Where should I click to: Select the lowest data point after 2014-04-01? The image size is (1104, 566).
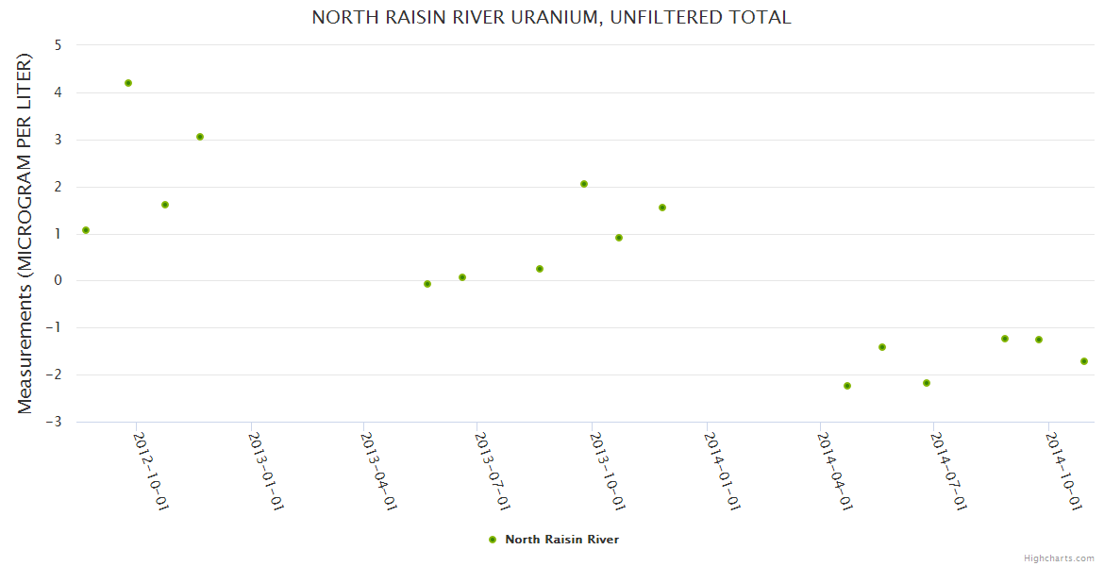847,386
